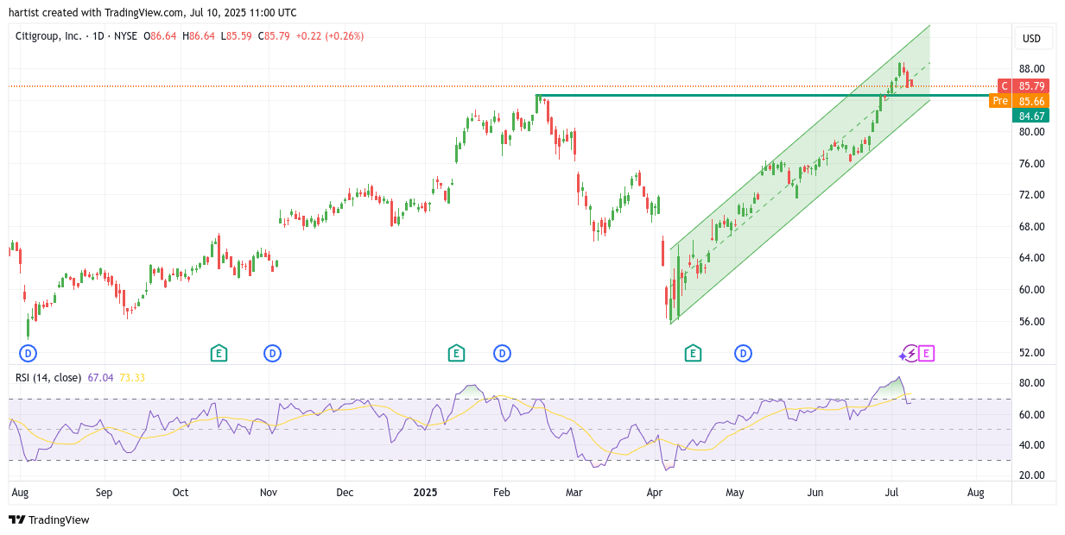
Task: Click the Apr label on the time axis
Action: [654, 493]
